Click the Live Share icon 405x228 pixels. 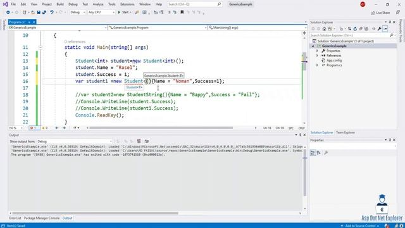380,13
